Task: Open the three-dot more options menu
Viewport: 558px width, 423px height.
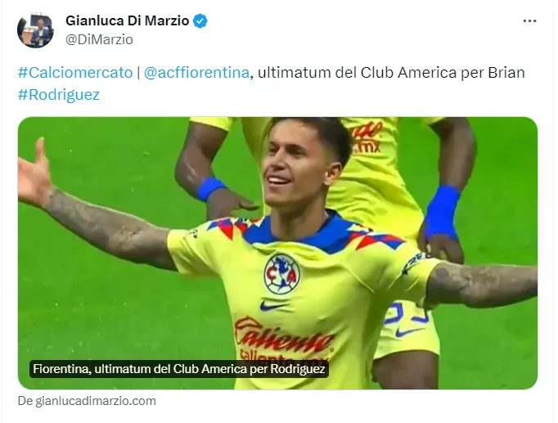Action: (x=529, y=21)
